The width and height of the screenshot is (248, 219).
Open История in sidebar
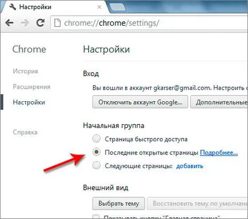[x=26, y=71]
